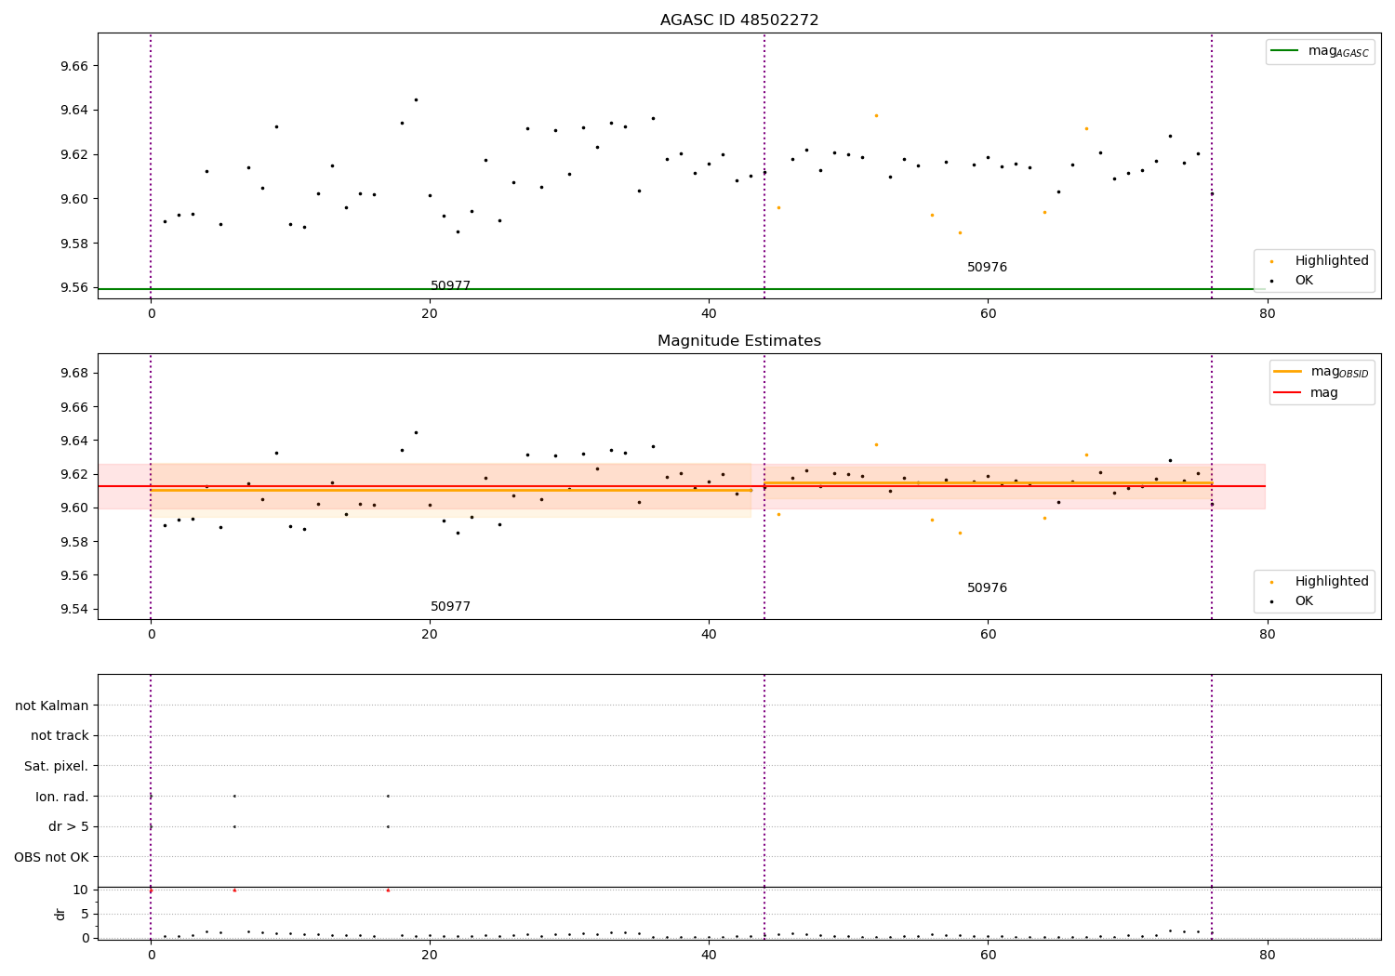
Task: Click the '50976' label in the top plot
Action: click(987, 268)
